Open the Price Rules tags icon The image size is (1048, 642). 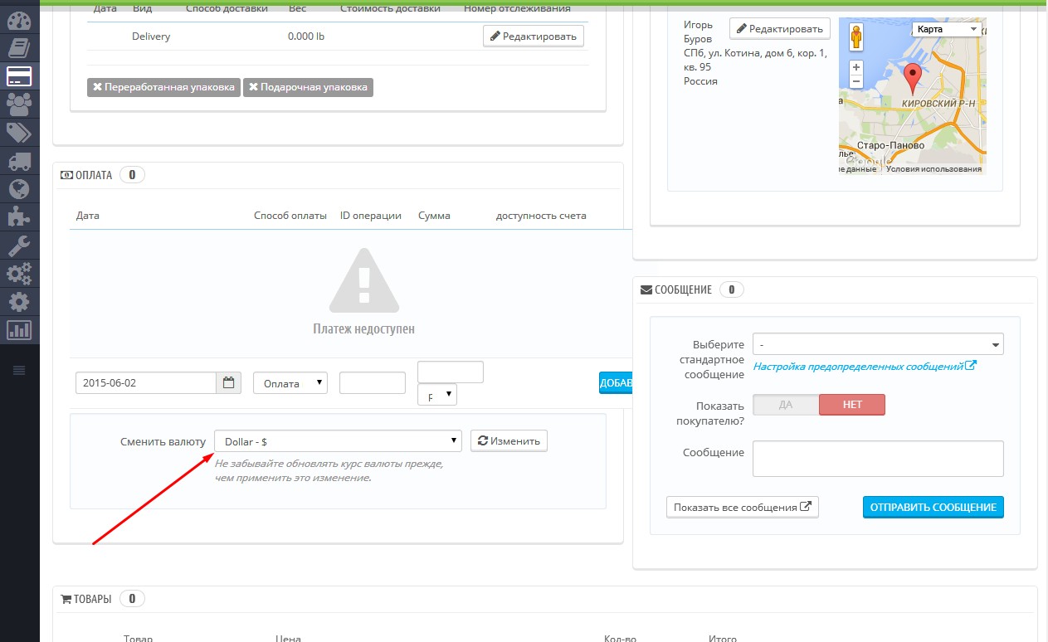pyautogui.click(x=19, y=133)
